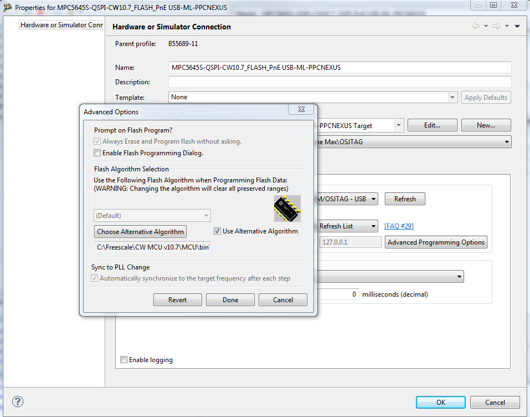
Task: Click the Refresh button
Action: coord(405,199)
